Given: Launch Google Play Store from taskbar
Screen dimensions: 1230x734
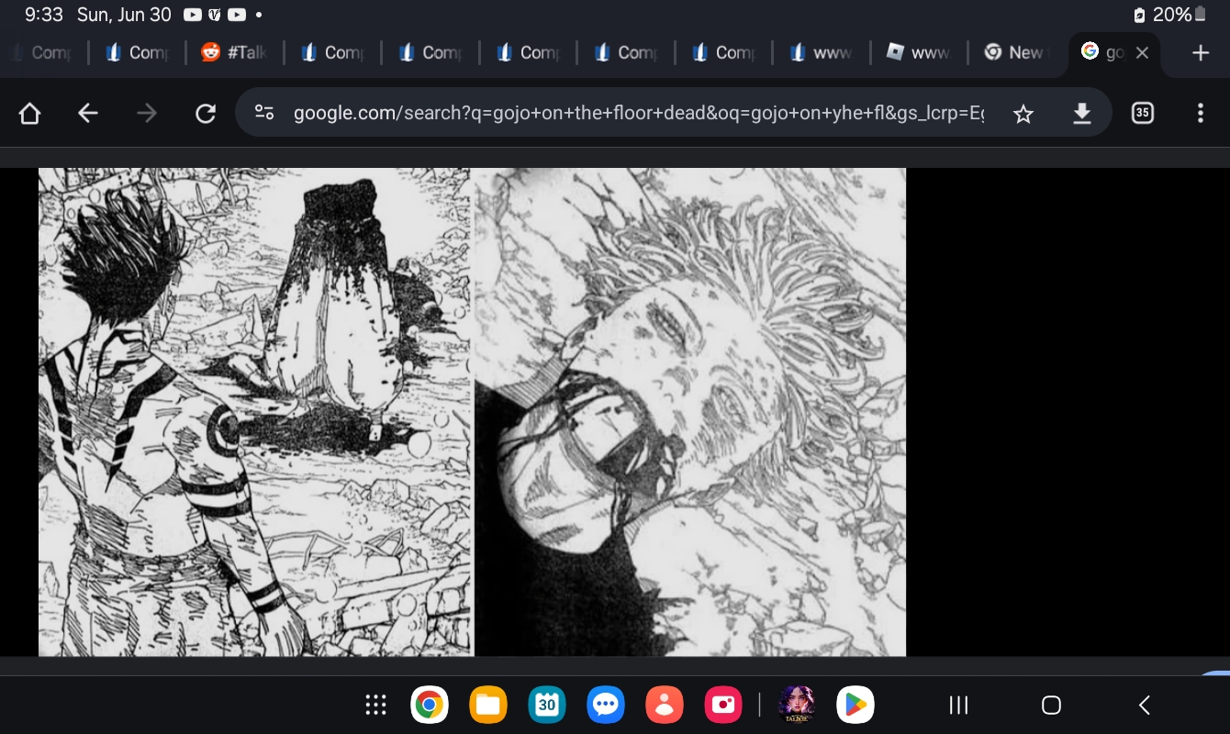Looking at the screenshot, I should pos(855,705).
